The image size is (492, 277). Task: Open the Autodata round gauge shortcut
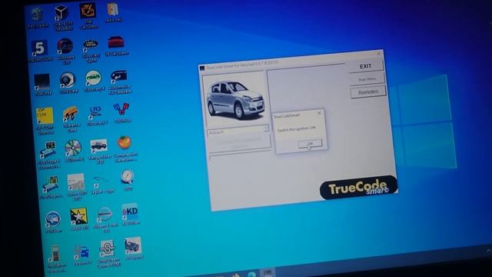(x=65, y=46)
